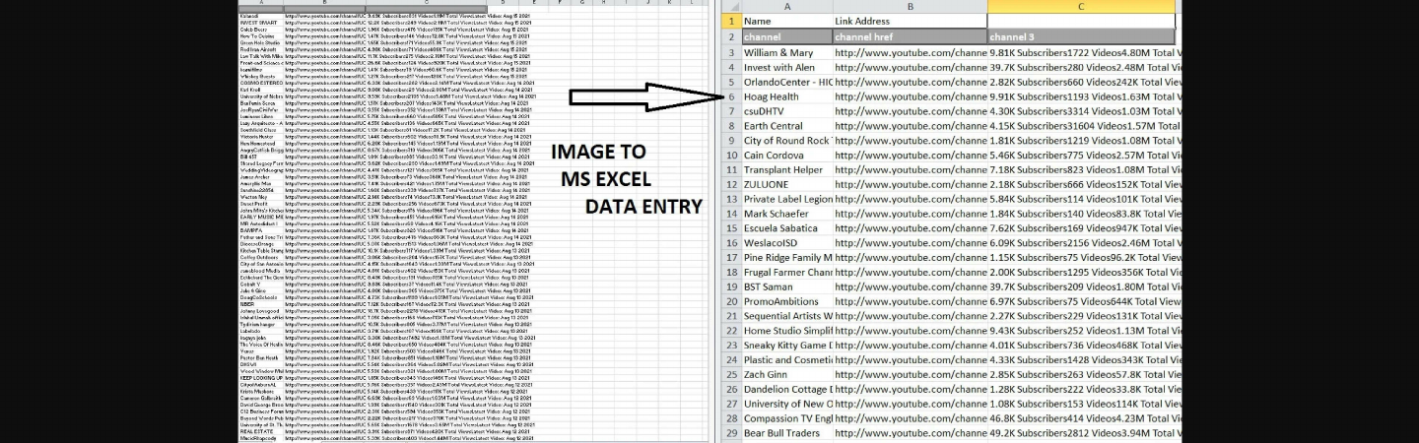Select the 'City of Round Rock' cell
Image resolution: width=1419 pixels, height=443 pixels.
click(x=786, y=140)
